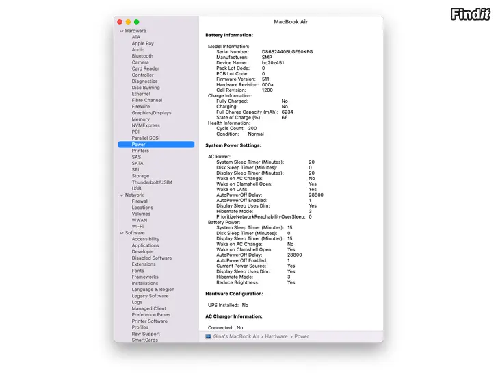Select Applications under Software
The image size is (498, 374).
[145, 245]
